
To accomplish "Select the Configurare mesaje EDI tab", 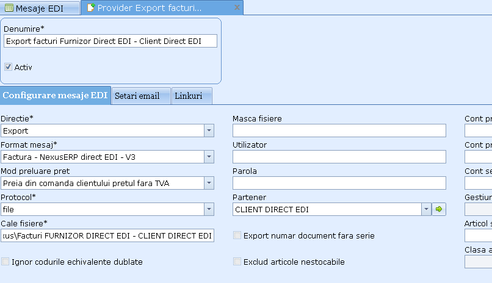I will (55, 96).
